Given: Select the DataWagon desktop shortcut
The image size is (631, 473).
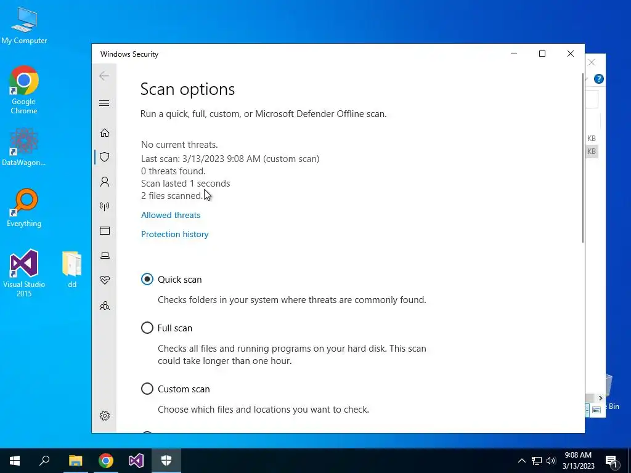Looking at the screenshot, I should pyautogui.click(x=24, y=147).
